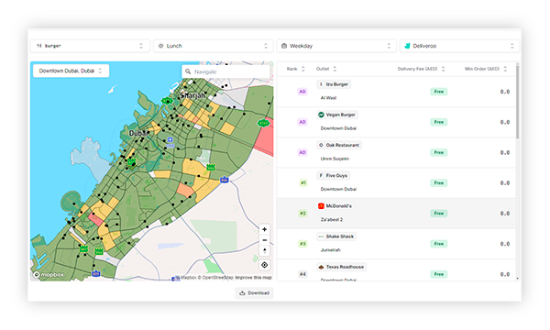Click the Deliveroo logo icon
Image resolution: width=550 pixels, height=330 pixels.
point(407,46)
